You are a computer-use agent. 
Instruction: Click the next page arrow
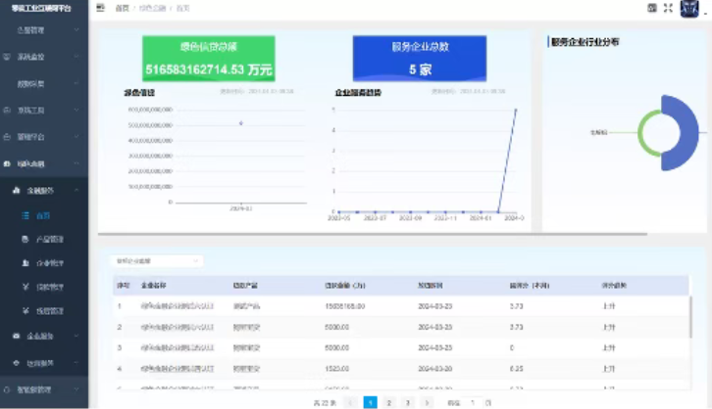427,402
